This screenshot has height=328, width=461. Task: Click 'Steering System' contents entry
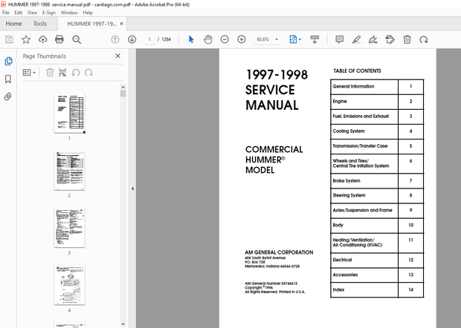[x=349, y=195]
